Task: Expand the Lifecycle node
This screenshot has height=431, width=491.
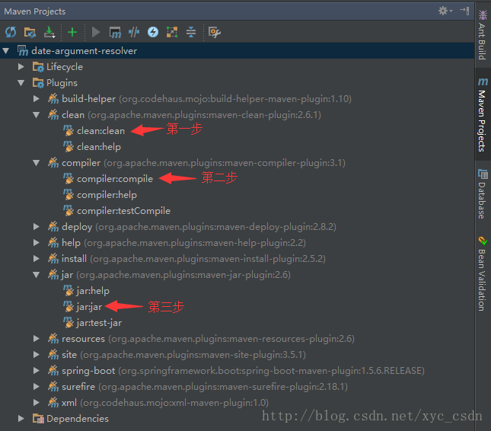Action: 21,67
